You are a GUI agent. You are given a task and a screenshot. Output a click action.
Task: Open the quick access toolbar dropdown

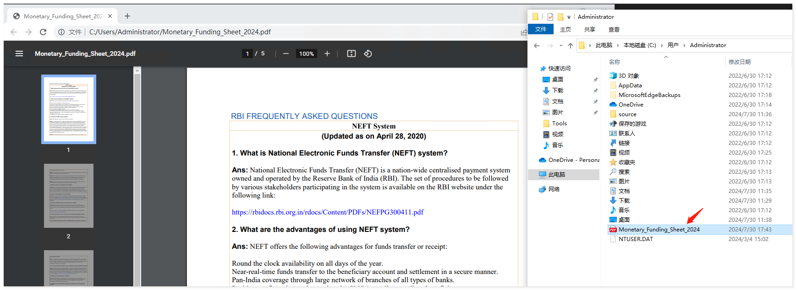(x=569, y=17)
